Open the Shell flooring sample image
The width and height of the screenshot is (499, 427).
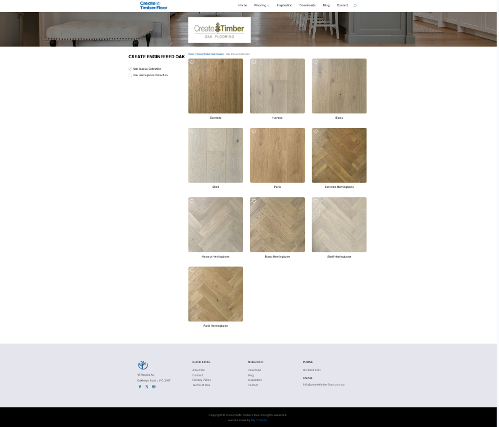[x=216, y=155]
